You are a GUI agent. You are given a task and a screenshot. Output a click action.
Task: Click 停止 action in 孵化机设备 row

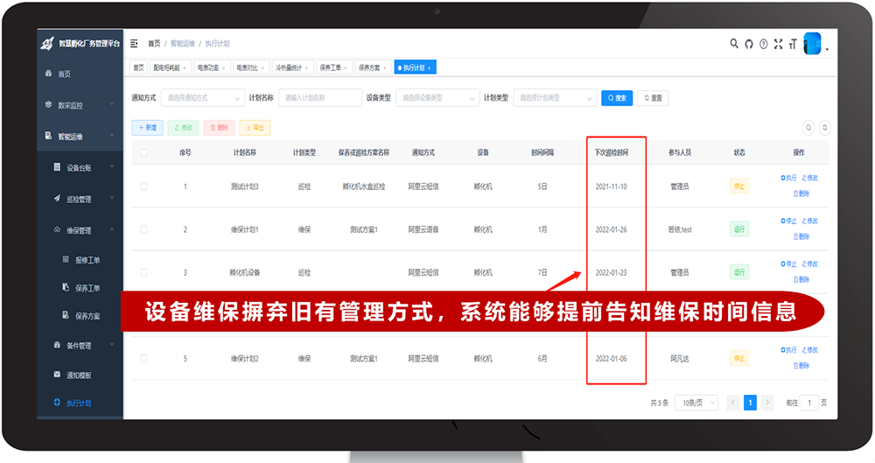[788, 264]
